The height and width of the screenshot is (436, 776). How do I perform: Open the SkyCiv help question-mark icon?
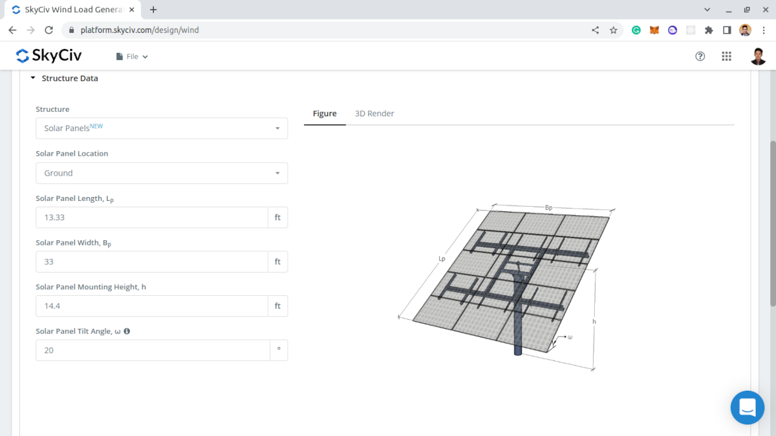tap(700, 56)
